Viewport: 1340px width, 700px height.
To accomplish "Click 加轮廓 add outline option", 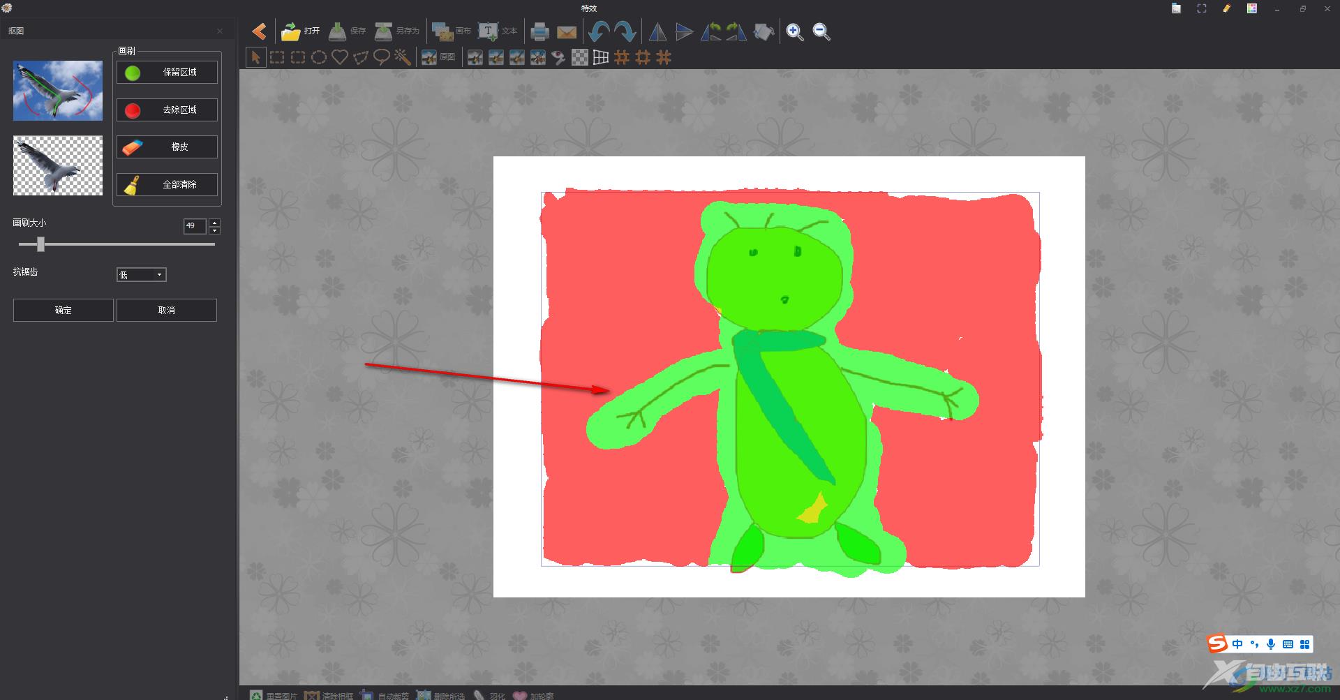I will click(533, 695).
